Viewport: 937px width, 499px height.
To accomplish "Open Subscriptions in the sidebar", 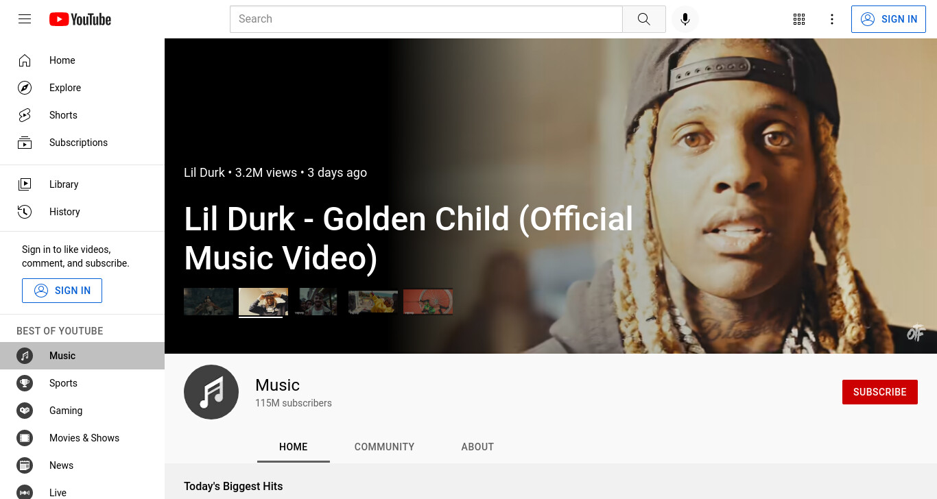I will (x=82, y=143).
